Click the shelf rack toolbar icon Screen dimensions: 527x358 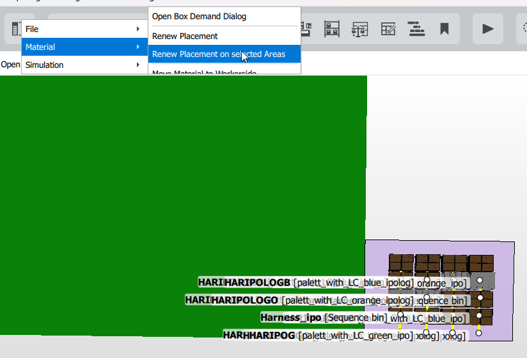point(332,29)
